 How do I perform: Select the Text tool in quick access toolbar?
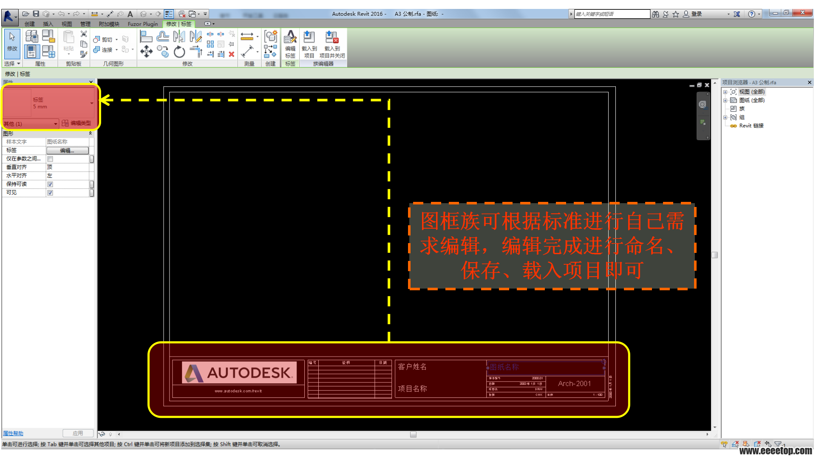tap(130, 14)
